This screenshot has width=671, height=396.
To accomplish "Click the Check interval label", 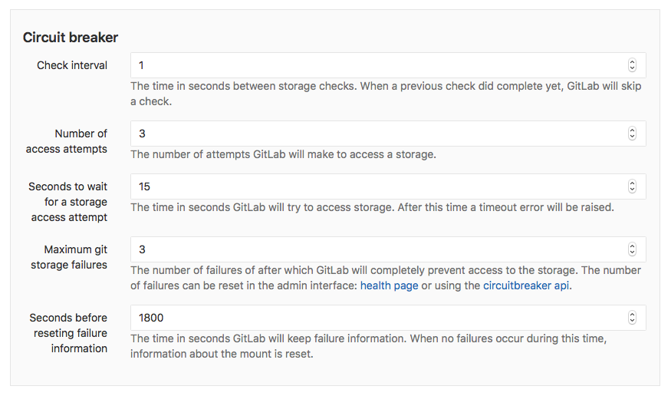I will tap(72, 65).
